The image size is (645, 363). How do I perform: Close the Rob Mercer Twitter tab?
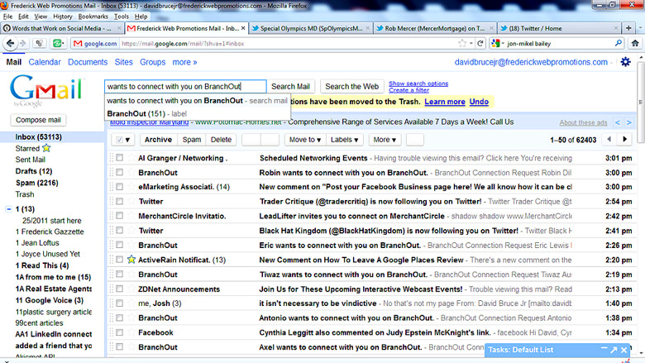click(491, 28)
